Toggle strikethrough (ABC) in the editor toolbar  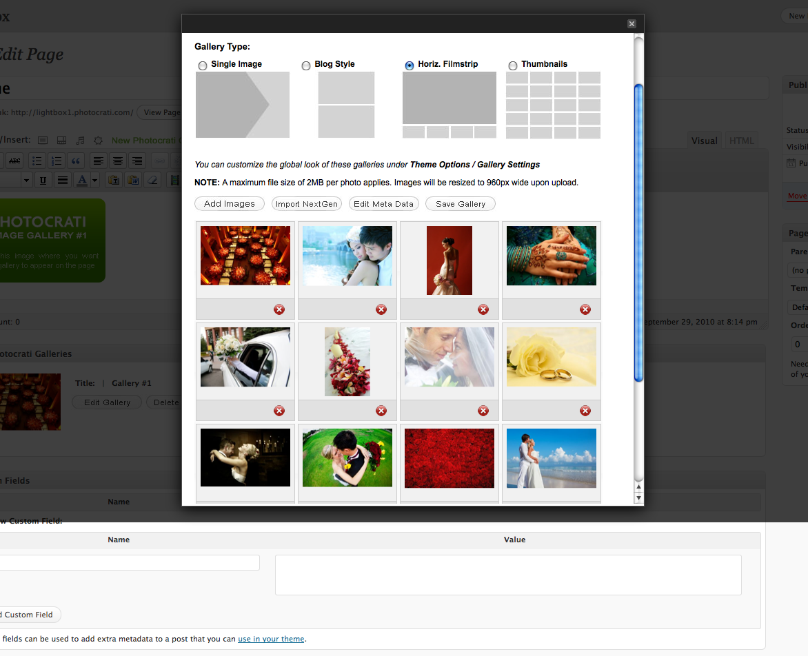pos(14,161)
